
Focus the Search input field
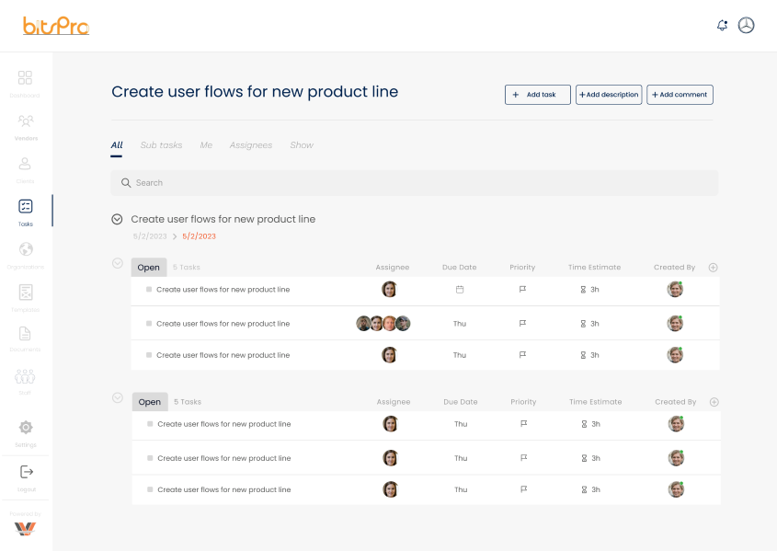(x=415, y=183)
